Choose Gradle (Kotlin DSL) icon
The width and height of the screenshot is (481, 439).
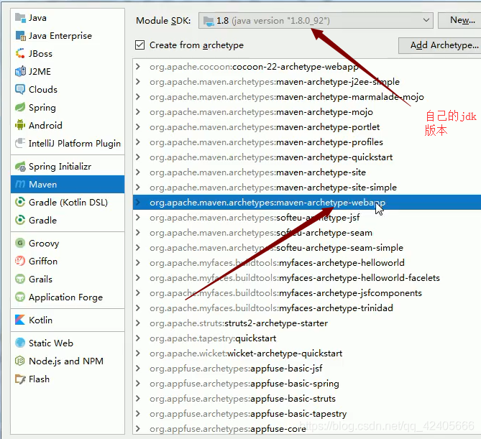pyautogui.click(x=20, y=203)
